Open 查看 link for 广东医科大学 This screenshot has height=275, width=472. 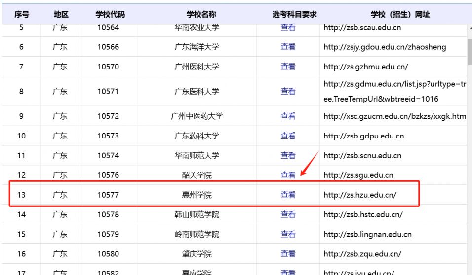[288, 91]
